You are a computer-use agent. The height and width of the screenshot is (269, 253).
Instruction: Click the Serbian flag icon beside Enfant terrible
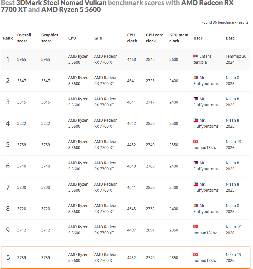196,56
